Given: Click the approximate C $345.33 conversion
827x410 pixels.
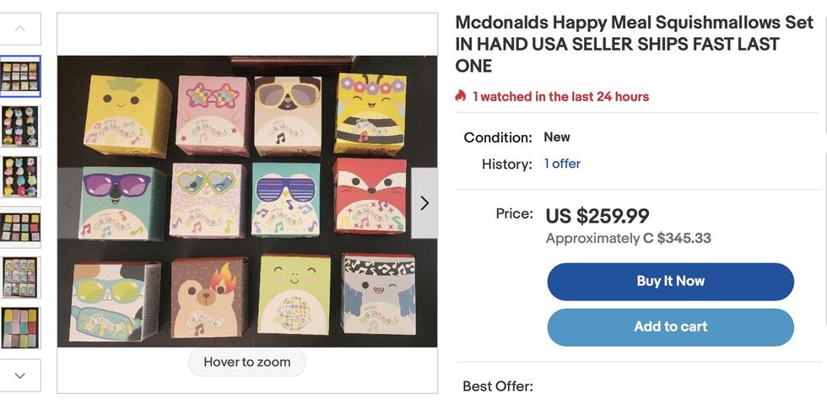Looking at the screenshot, I should pyautogui.click(x=628, y=239).
